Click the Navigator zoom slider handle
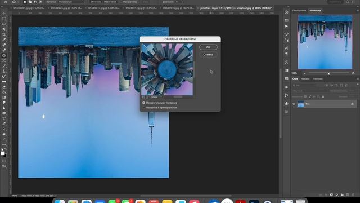 (328, 74)
